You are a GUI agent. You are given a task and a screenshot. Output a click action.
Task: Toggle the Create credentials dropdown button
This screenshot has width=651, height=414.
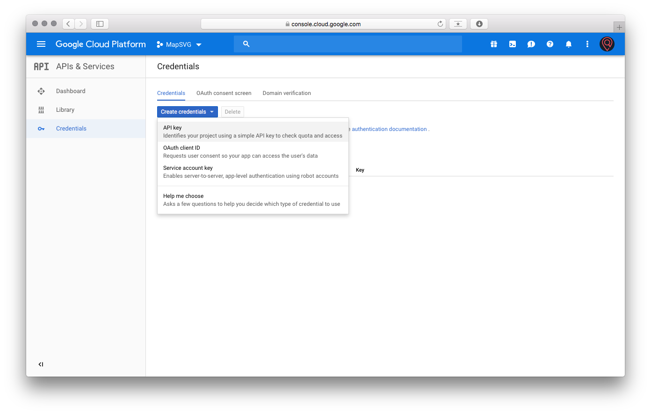[x=188, y=112]
